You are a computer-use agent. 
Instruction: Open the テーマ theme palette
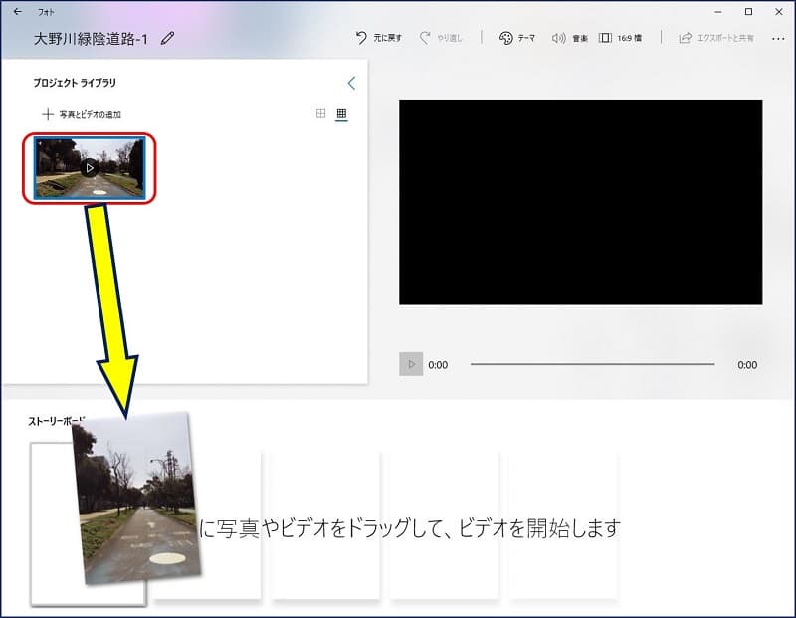click(x=516, y=38)
